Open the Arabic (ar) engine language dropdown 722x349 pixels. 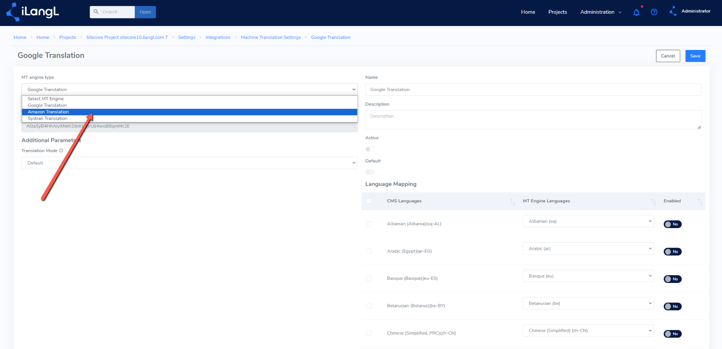click(588, 249)
